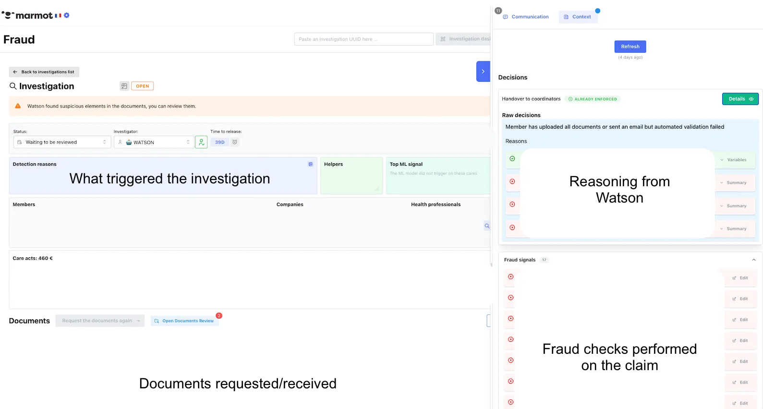Click the red 2 badge on Open Documents Review
This screenshot has width=763, height=409.
pos(219,315)
